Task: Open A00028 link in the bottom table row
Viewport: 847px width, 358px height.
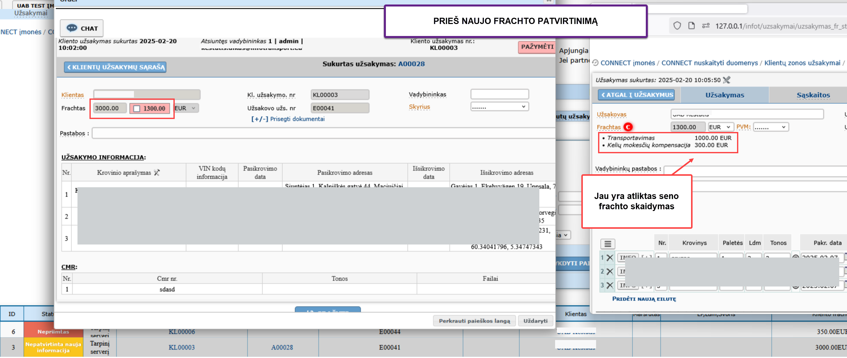Action: 282,347
